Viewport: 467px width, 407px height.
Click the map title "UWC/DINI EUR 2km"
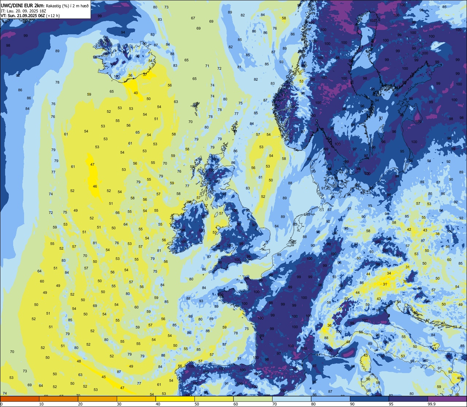pos(22,5)
